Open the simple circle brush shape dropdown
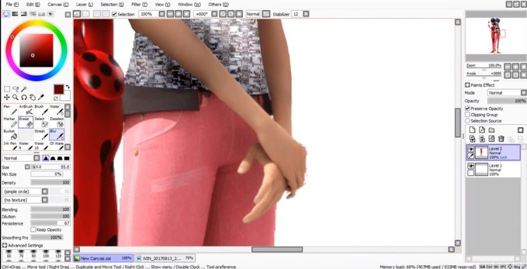Image resolution: width=527 pixels, height=269 pixels. tap(36, 191)
